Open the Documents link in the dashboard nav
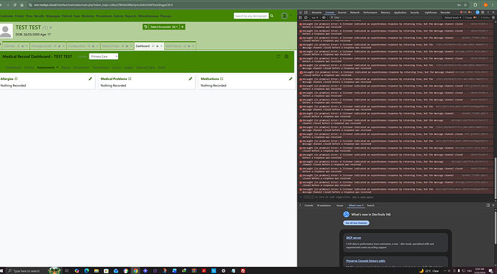Viewport: 497px width, 274px height. (x=81, y=68)
